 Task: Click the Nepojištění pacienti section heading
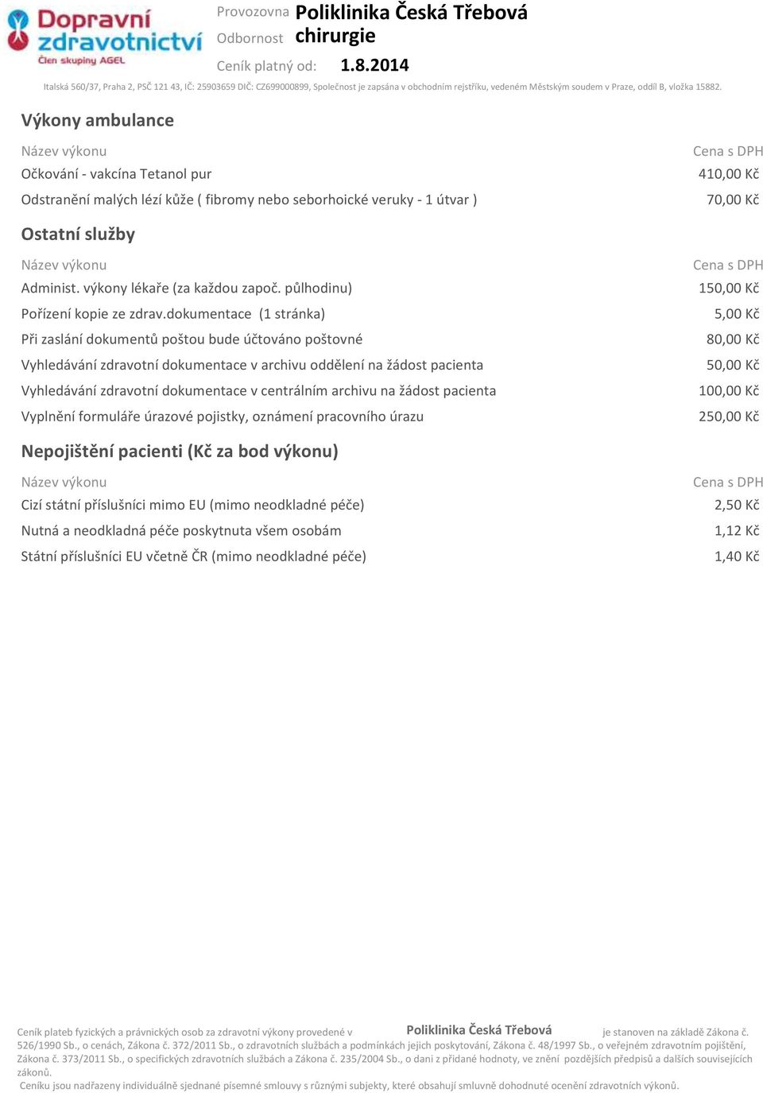(180, 452)
